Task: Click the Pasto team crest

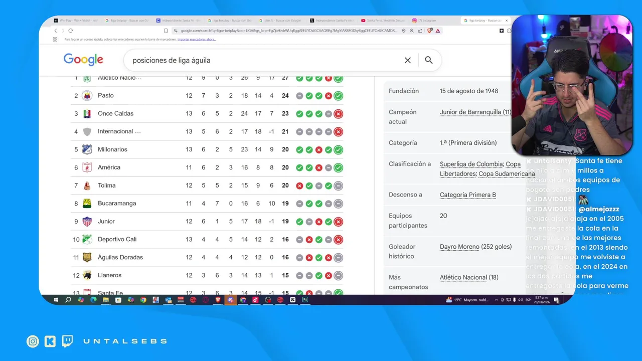Action: click(87, 96)
